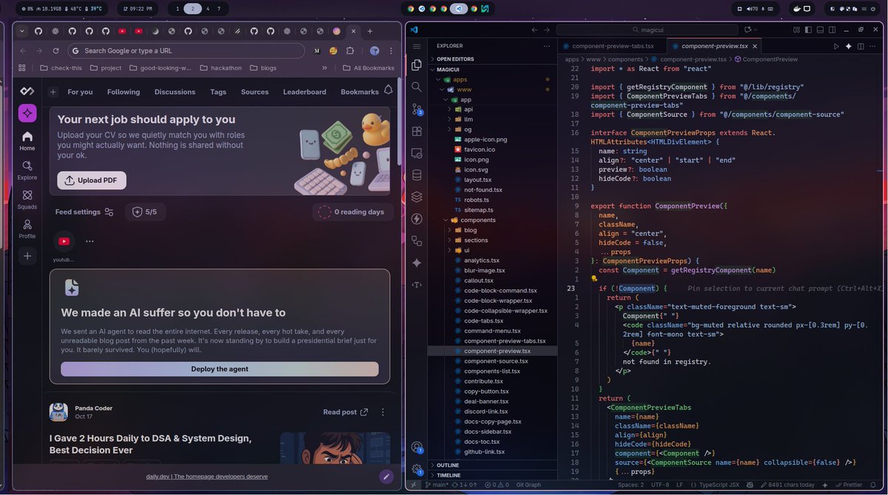
Task: Open the Manage gear in VS Code
Action: click(x=417, y=469)
